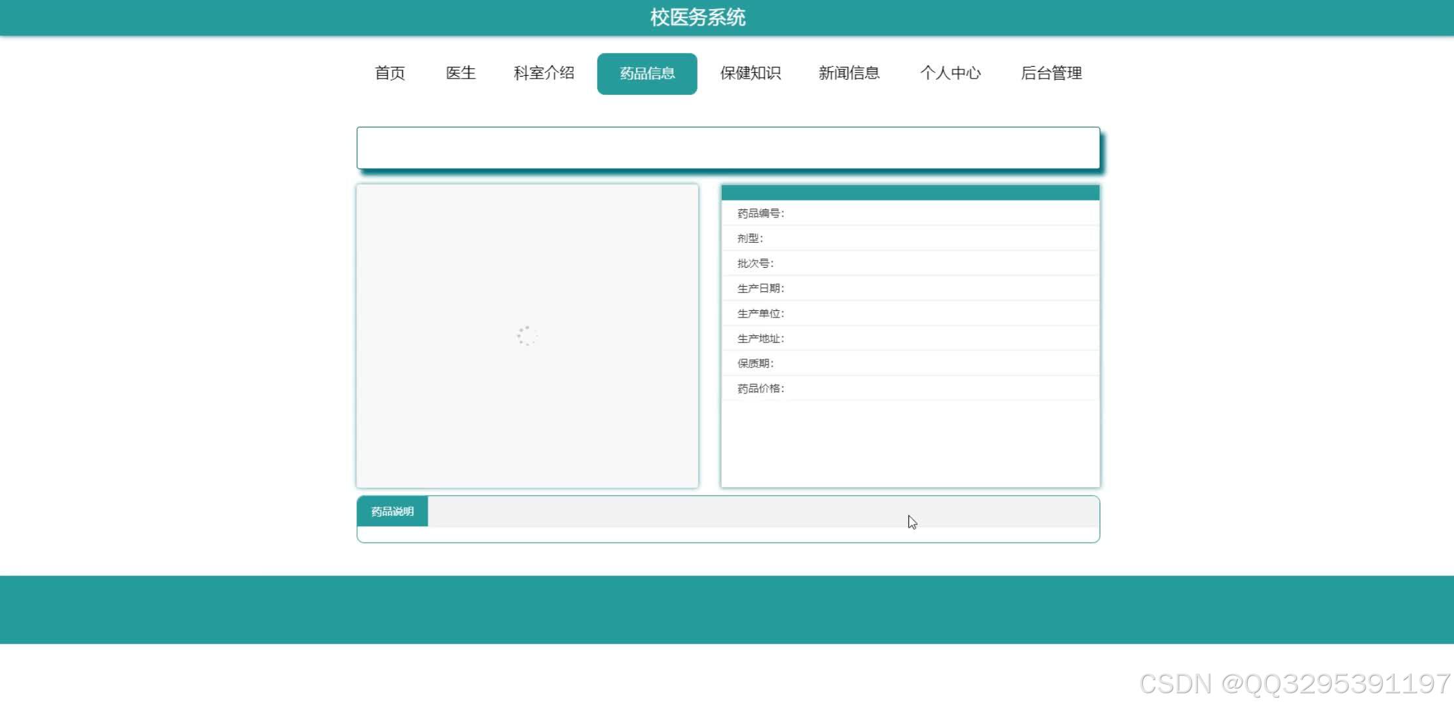This screenshot has width=1454, height=707.
Task: Click the 保质期 label row
Action: 910,363
